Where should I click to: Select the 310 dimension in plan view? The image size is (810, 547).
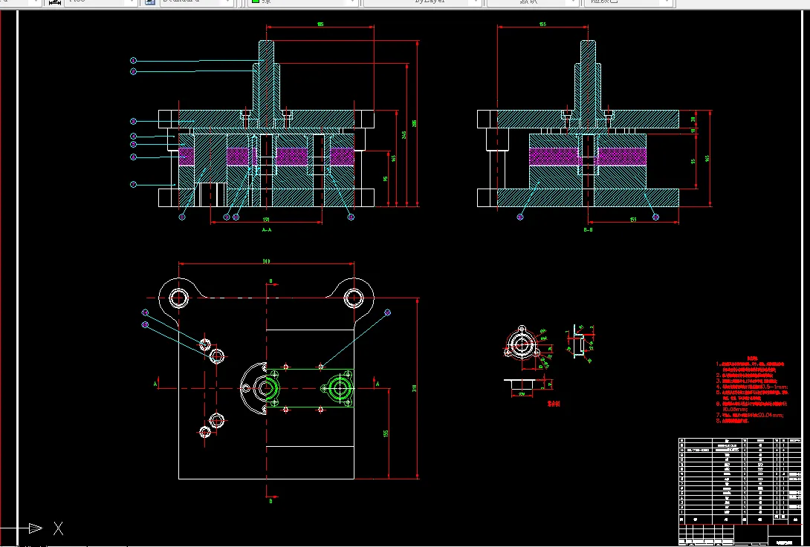[415, 388]
